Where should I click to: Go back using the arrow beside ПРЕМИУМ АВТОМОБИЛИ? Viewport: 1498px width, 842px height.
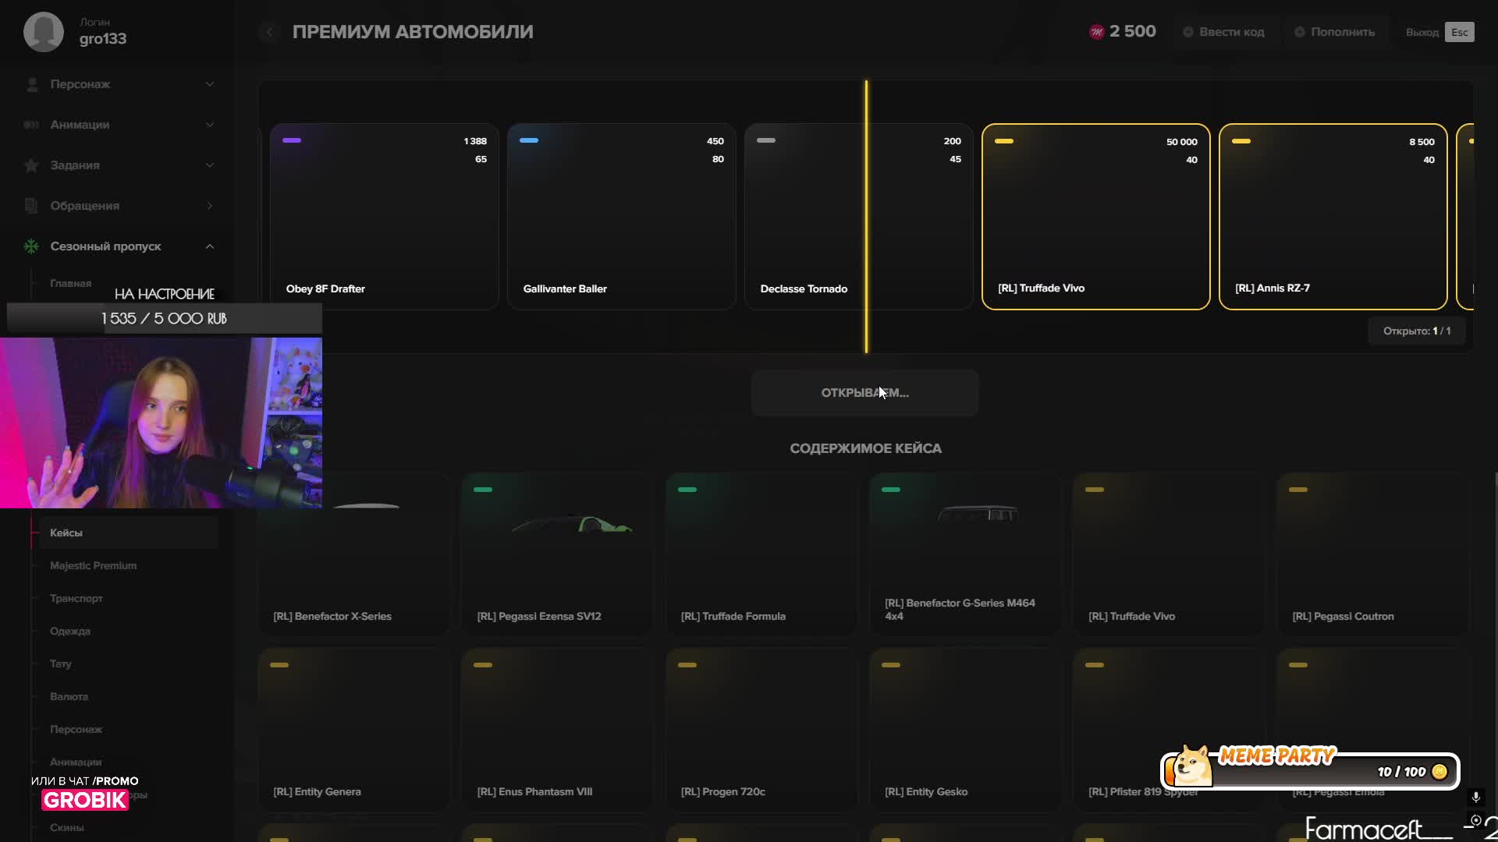click(x=269, y=32)
